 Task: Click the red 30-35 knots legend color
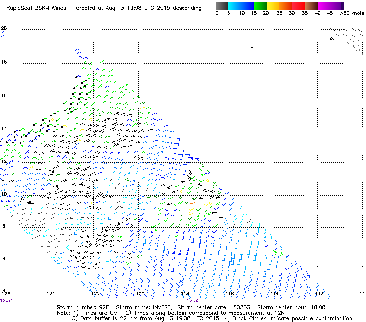299,6
